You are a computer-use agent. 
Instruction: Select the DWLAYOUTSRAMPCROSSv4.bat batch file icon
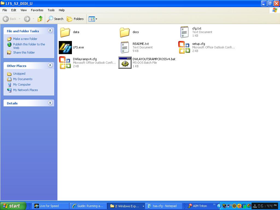coord(125,63)
